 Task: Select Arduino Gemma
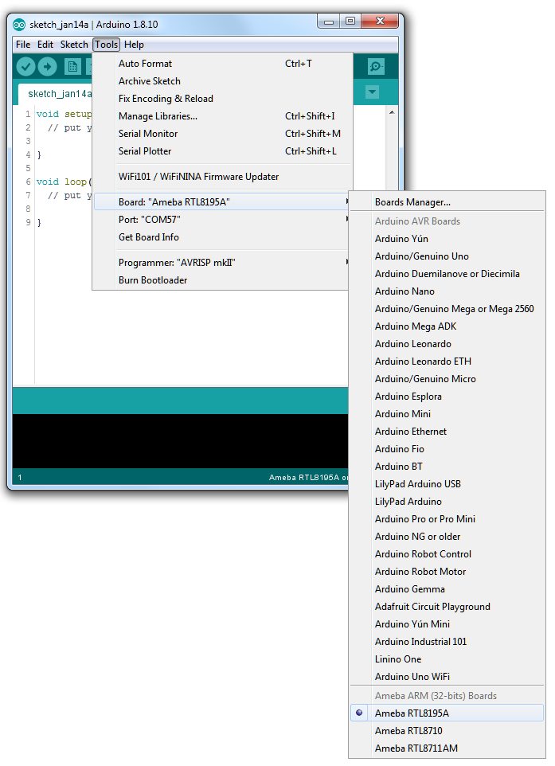point(447,589)
